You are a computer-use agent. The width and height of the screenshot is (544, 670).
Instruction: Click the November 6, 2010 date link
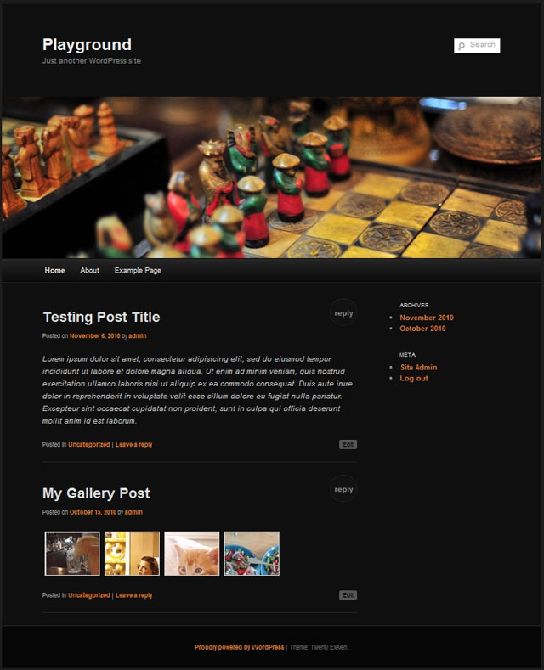click(x=95, y=336)
